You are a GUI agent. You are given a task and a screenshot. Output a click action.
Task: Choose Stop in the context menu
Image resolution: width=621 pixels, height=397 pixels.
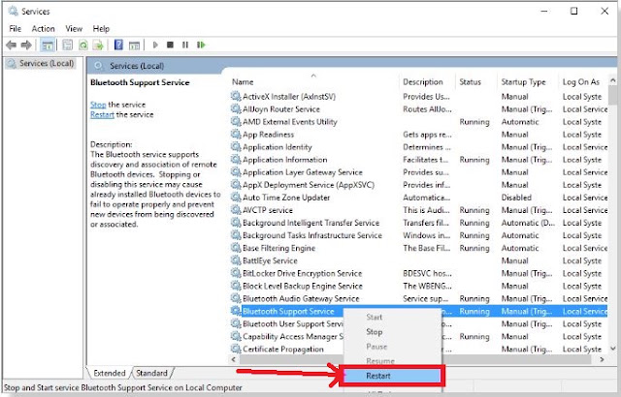tap(375, 332)
